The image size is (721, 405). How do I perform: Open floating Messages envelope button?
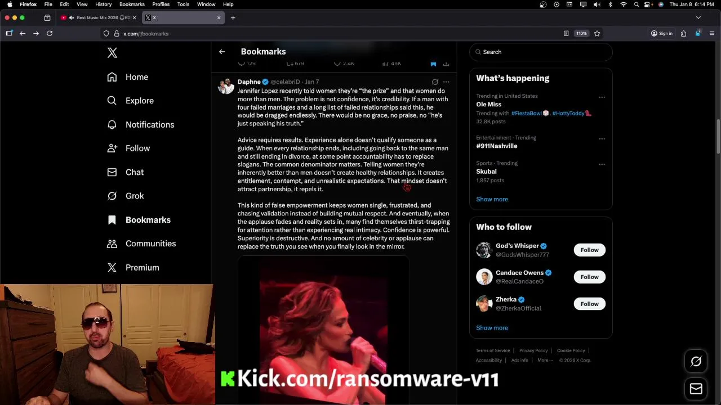696,389
